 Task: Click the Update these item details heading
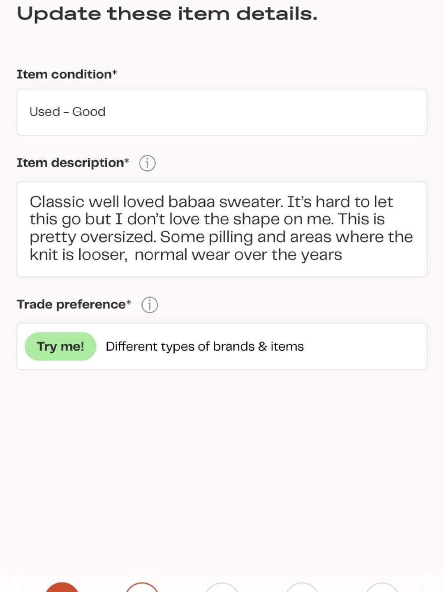click(167, 14)
